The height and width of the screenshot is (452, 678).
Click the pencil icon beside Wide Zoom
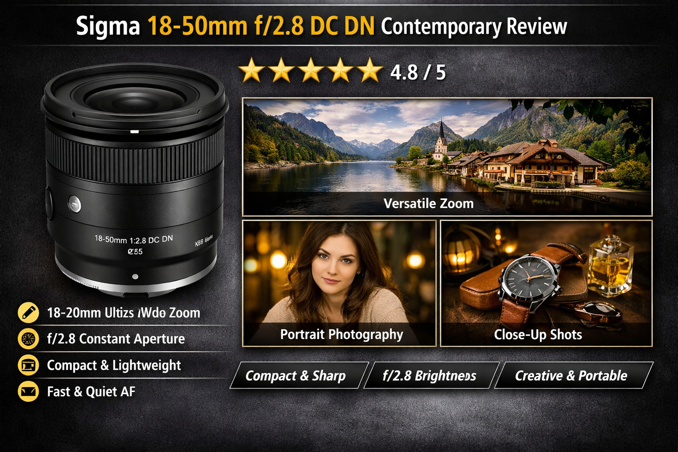click(28, 313)
